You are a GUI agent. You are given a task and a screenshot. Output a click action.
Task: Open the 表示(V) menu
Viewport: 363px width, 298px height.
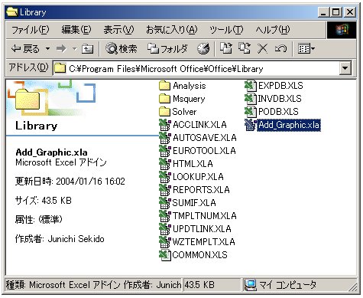pyautogui.click(x=118, y=30)
